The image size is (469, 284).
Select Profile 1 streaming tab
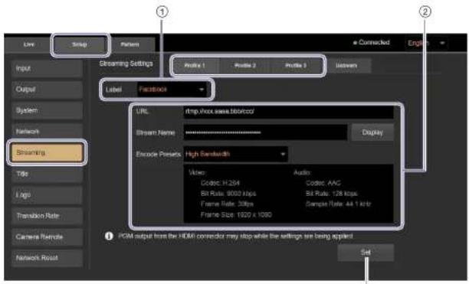tap(195, 65)
